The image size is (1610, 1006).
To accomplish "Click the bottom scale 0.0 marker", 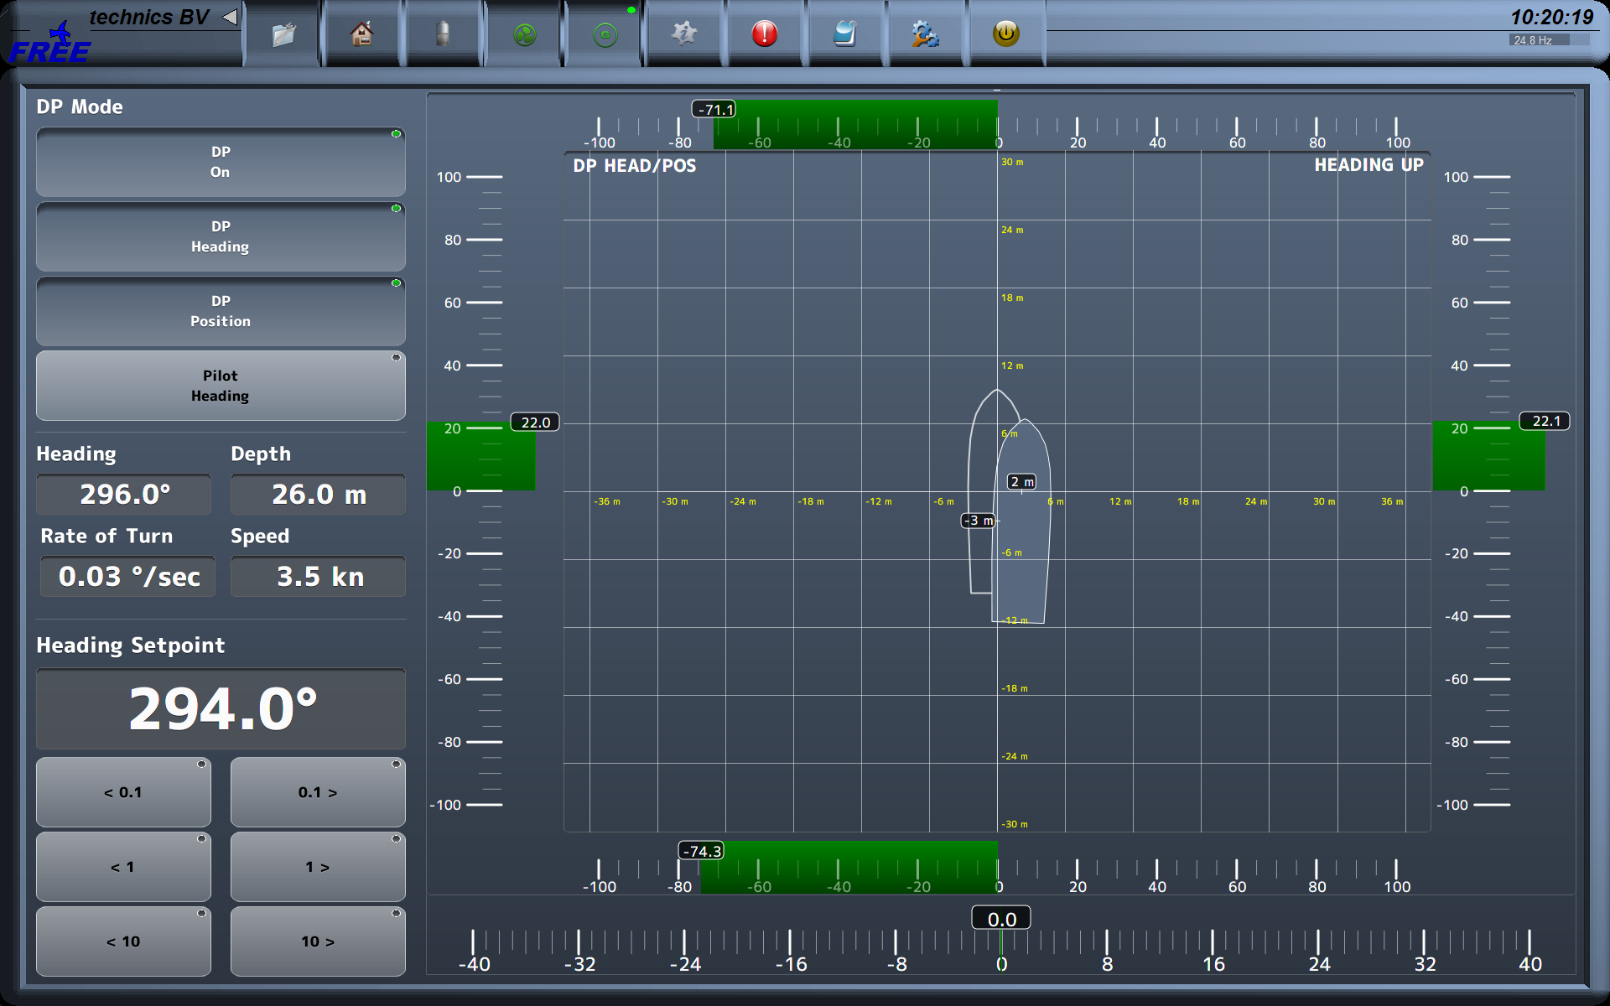I will click(1001, 920).
